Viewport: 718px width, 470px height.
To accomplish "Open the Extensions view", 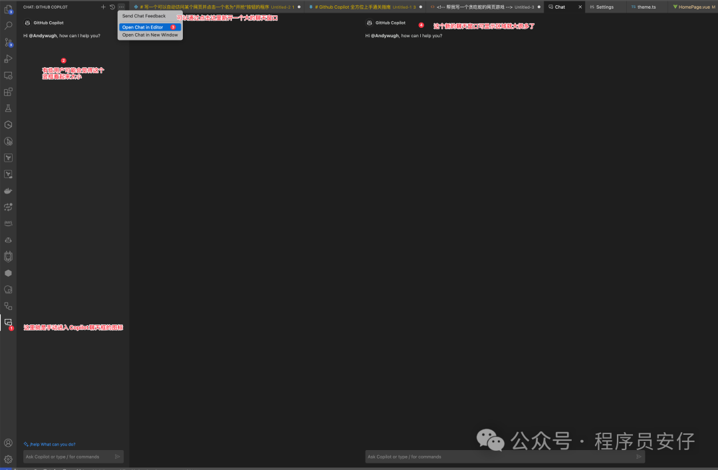I will (8, 92).
